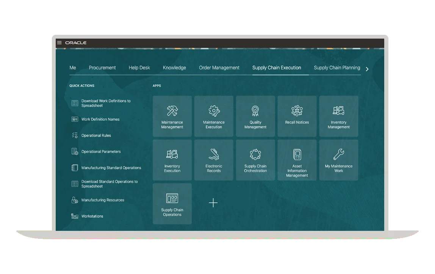Open Maintenance Management app tile
This screenshot has width=435, height=274.
(x=172, y=116)
